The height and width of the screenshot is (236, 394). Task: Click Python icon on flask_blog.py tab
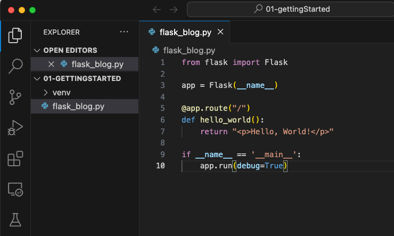pyautogui.click(x=152, y=31)
